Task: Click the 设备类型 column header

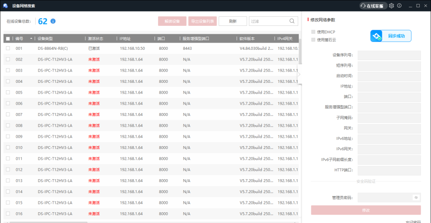Action: (45, 39)
